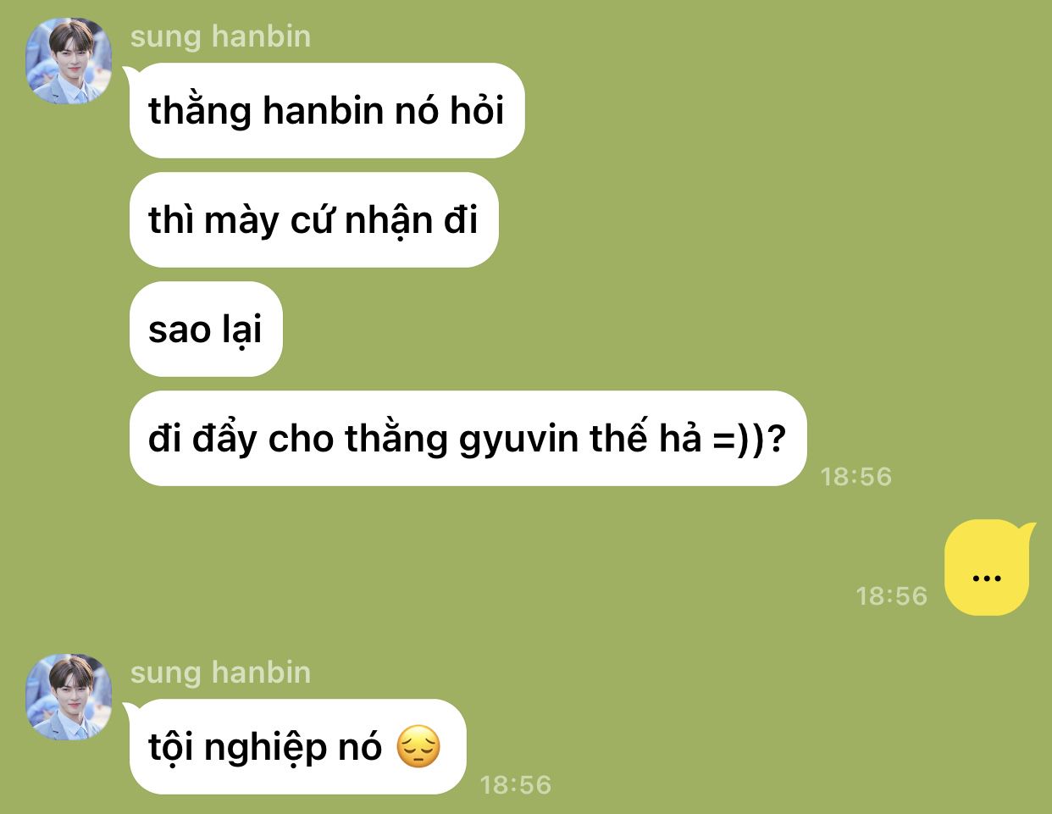Screen dimensions: 1052x814
Task: Tap the lower 'sung hanbin' sender name
Action: (x=220, y=673)
